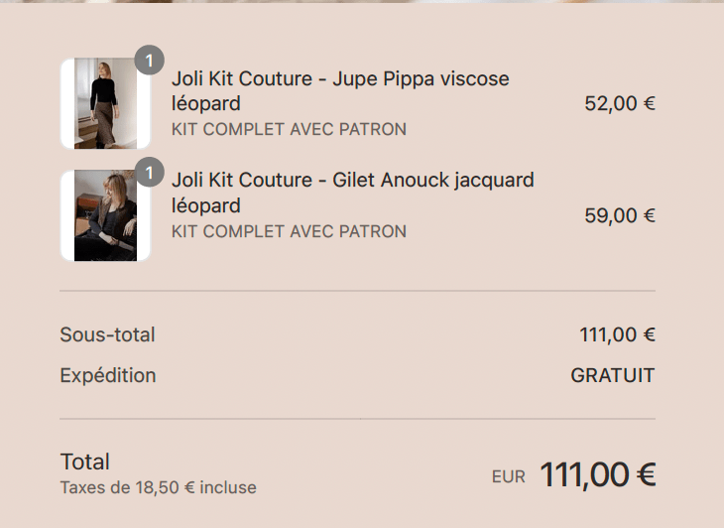Click the Sous-total label
Image resolution: width=724 pixels, height=528 pixels.
coord(107,334)
